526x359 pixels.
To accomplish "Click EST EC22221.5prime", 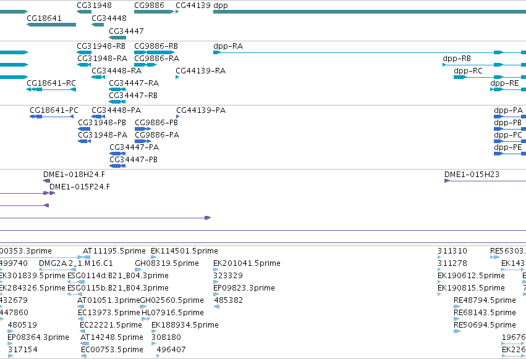I will point(111,325).
